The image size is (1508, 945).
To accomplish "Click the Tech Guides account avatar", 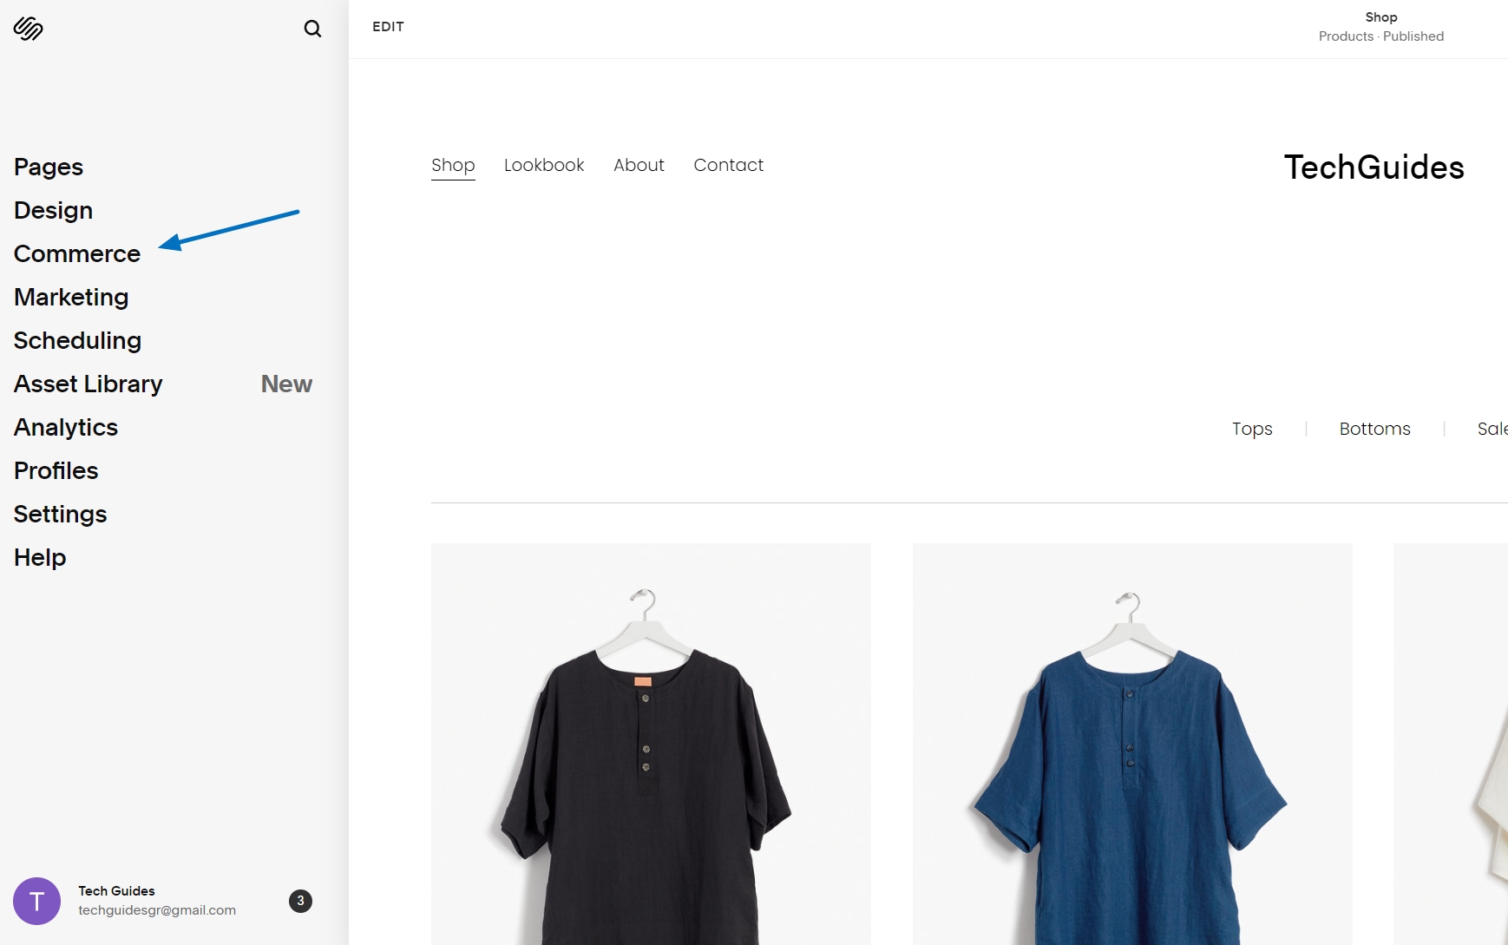I will [x=36, y=901].
